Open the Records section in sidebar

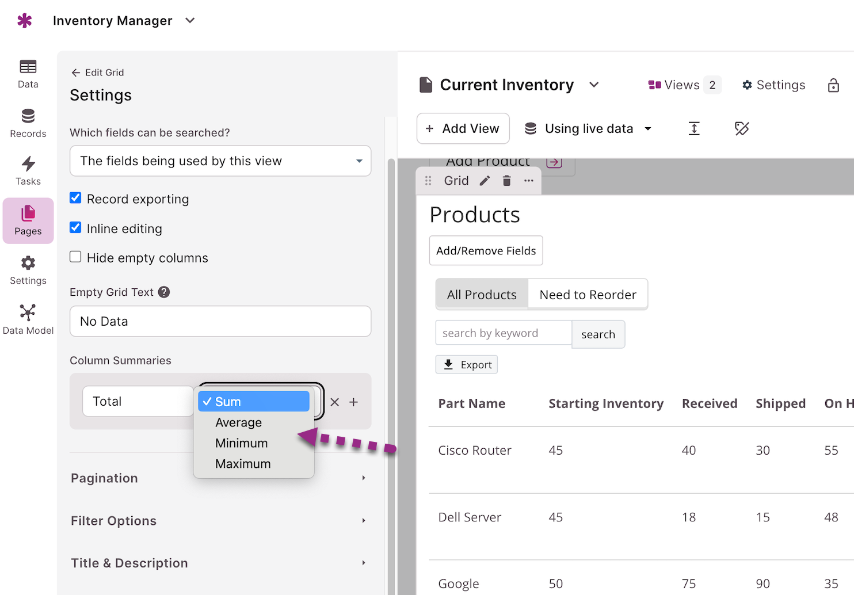[28, 123]
